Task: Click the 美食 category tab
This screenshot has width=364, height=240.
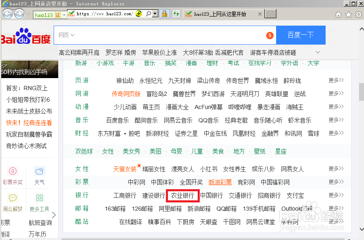Action: coord(218,152)
